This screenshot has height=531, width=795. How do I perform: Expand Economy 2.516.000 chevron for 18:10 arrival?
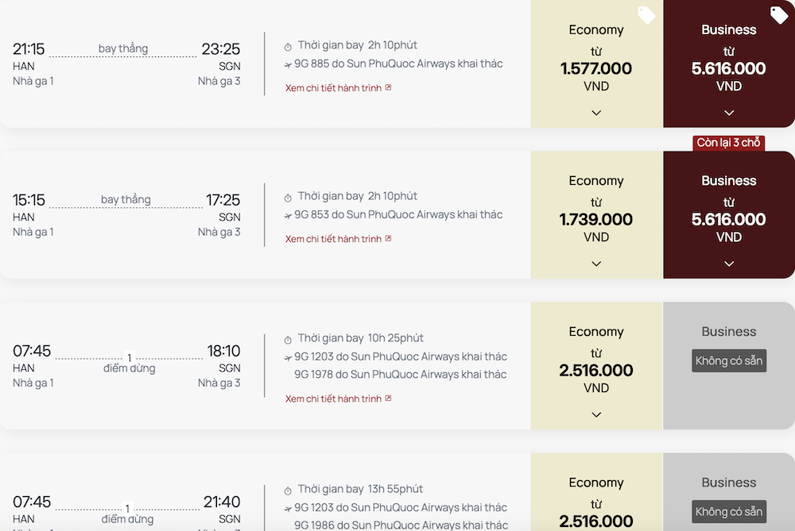pos(596,414)
